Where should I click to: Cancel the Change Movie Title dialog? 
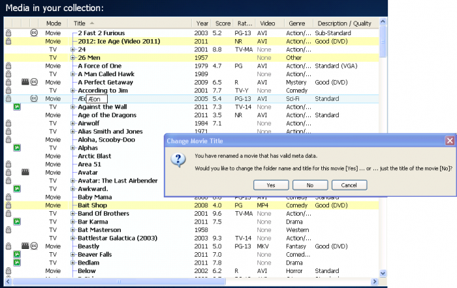click(349, 185)
